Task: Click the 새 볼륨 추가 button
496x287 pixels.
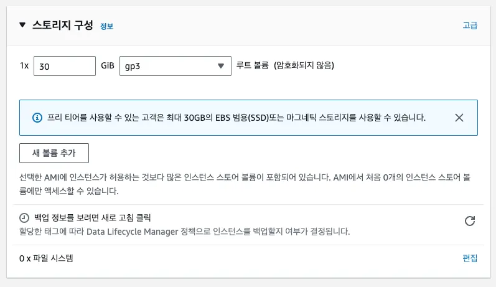Action: pyautogui.click(x=54, y=153)
